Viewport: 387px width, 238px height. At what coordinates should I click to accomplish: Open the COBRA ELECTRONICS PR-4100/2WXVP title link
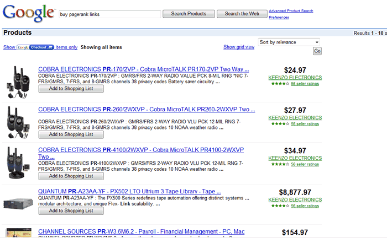pyautogui.click(x=141, y=153)
